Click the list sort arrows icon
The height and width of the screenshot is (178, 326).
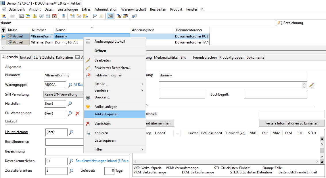3,30
